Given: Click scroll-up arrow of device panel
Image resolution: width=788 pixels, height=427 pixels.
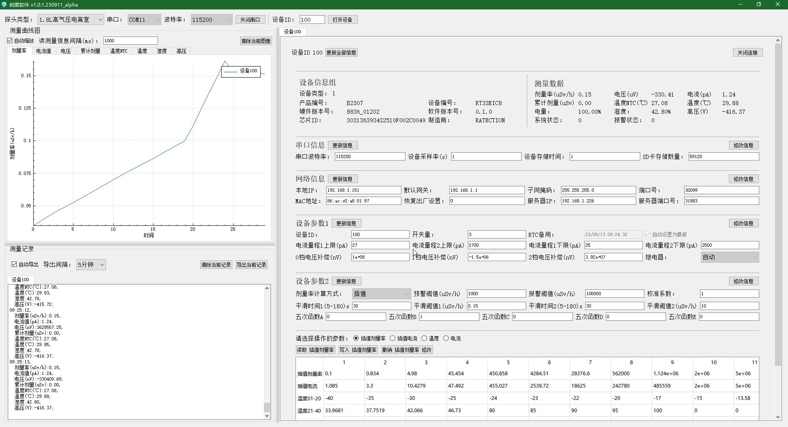Looking at the screenshot, I should tap(778, 40).
